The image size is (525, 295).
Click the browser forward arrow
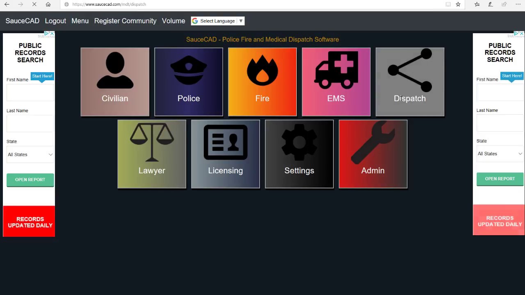point(21,4)
